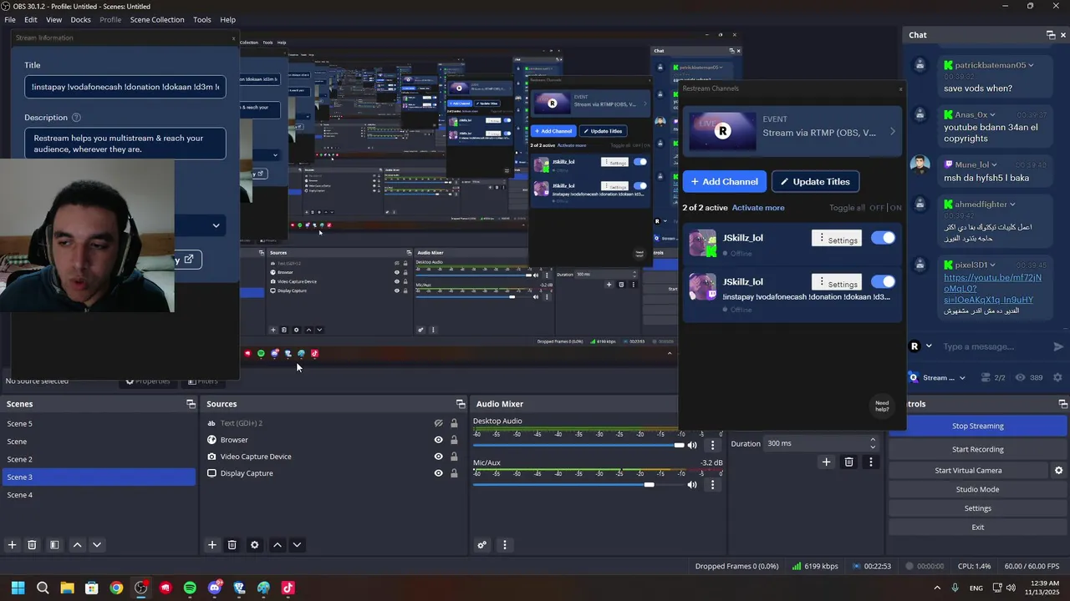This screenshot has height=601, width=1070.
Task: Lock the Browser source
Action: 454,440
